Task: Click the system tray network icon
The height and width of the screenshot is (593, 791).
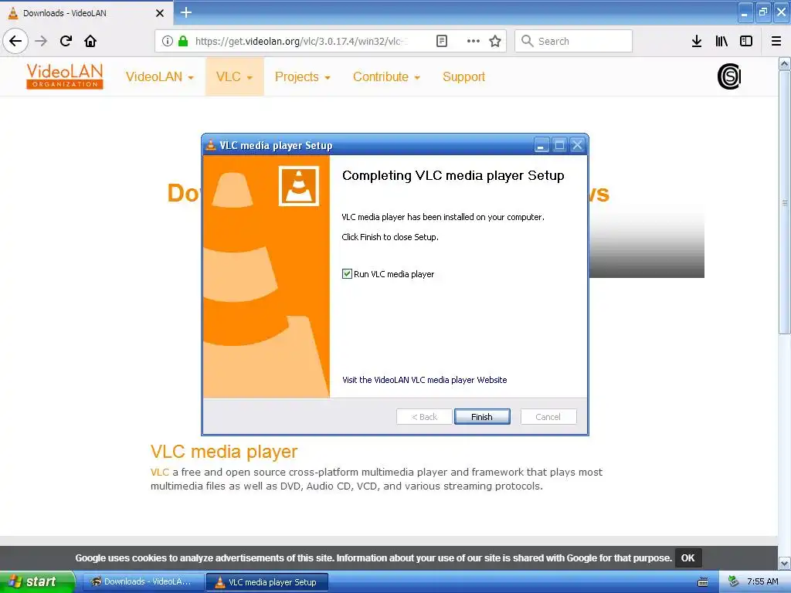Action: (734, 581)
